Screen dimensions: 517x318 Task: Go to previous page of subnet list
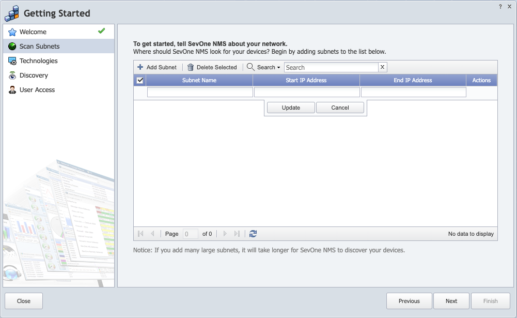pos(152,234)
